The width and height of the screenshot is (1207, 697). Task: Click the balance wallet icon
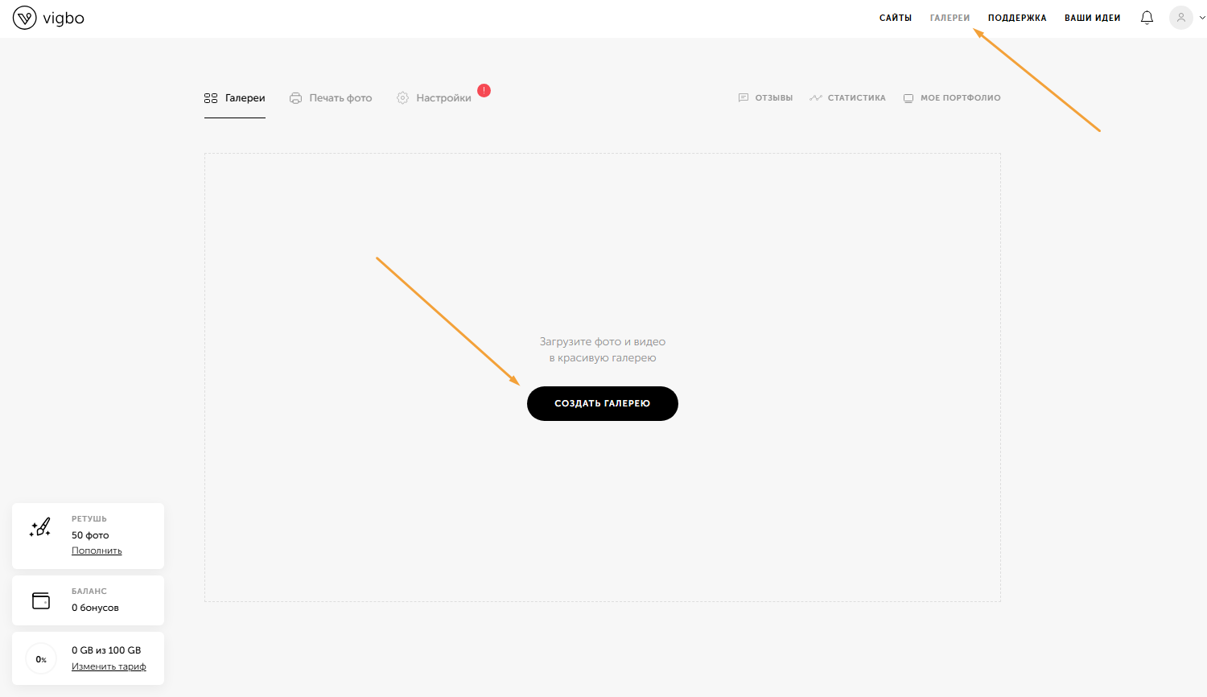[x=40, y=600]
